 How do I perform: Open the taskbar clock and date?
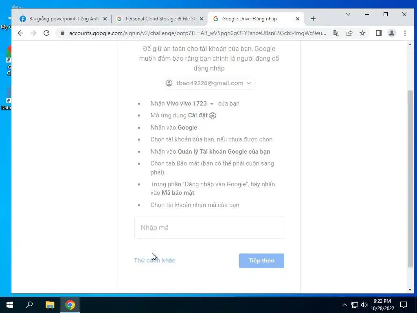pos(382,305)
